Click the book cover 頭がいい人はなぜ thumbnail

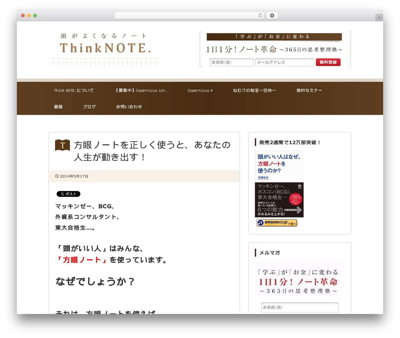[279, 184]
